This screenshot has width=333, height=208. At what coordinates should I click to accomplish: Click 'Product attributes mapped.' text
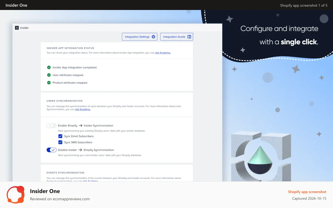click(70, 83)
